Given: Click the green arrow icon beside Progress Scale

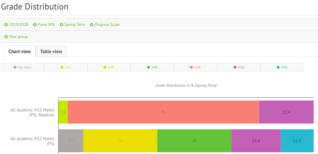Looking at the screenshot, I should (x=92, y=25).
